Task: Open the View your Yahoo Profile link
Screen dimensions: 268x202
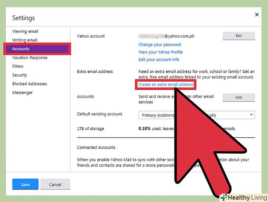Action: (x=161, y=52)
